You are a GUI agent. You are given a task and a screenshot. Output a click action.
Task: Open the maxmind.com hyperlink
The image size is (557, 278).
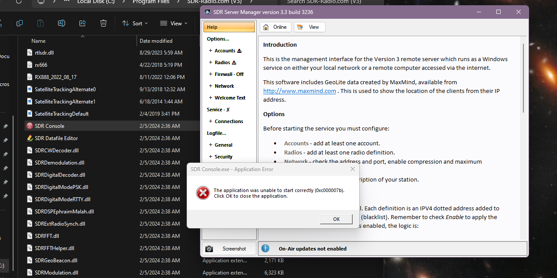click(299, 91)
